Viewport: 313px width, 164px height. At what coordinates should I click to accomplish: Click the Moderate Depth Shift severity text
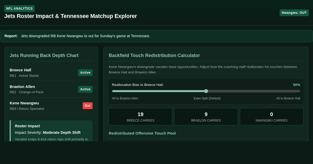(x=62, y=133)
